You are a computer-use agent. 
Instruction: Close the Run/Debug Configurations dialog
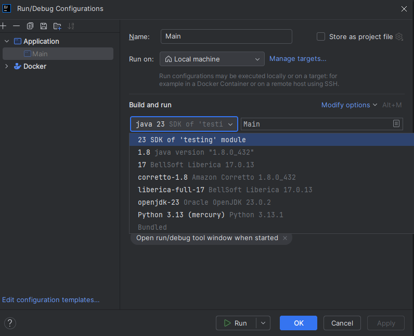404,9
